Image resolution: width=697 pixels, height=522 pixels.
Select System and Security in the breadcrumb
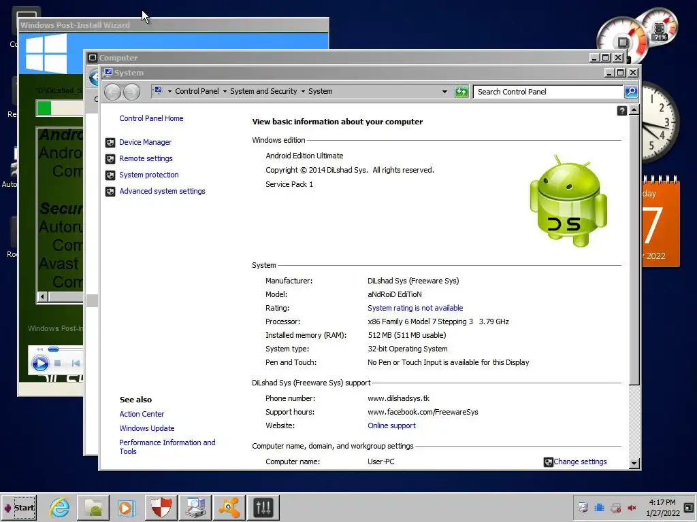[x=263, y=91]
